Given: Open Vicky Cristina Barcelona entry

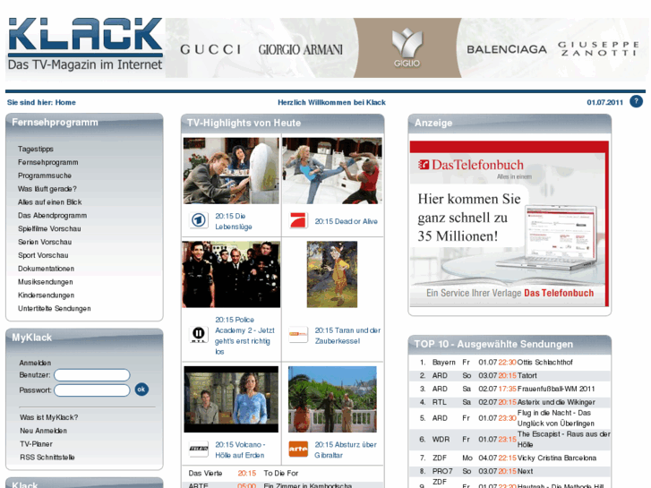Looking at the screenshot, I should click(x=557, y=458).
